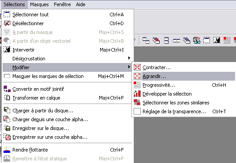Choose Transformer en calque entry
Viewport: 236px width, 163px height.
(67, 98)
